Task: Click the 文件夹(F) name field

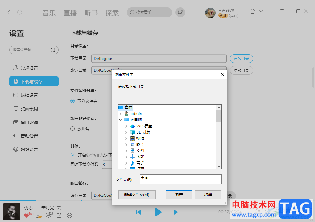Action: (181, 179)
